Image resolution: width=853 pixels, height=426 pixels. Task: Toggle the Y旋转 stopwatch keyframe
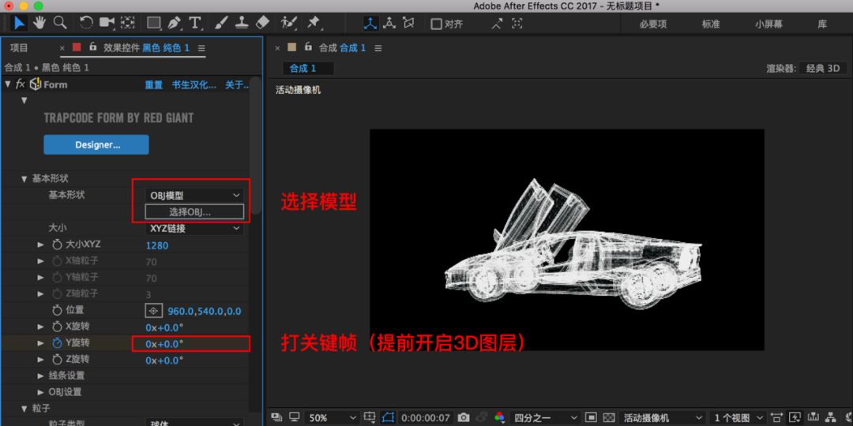pos(57,343)
